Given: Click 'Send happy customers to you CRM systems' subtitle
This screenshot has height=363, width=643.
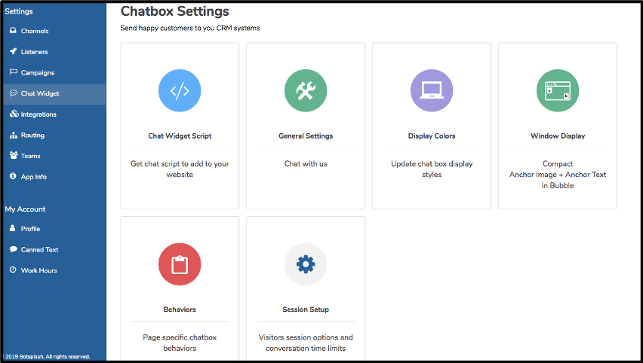Looking at the screenshot, I should coord(190,28).
